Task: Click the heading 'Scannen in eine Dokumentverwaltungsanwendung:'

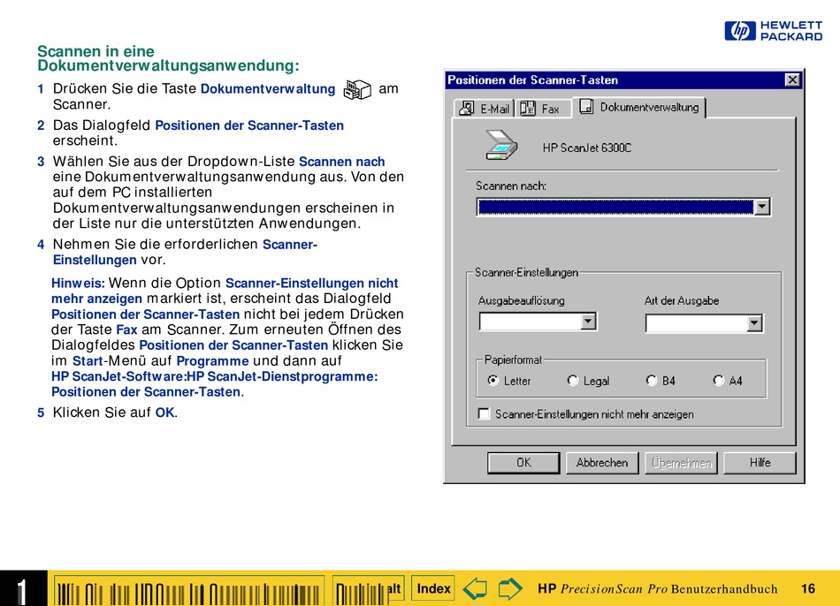Action: 168,58
